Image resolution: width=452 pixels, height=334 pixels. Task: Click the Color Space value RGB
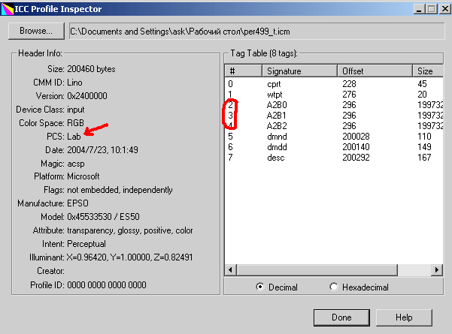75,123
